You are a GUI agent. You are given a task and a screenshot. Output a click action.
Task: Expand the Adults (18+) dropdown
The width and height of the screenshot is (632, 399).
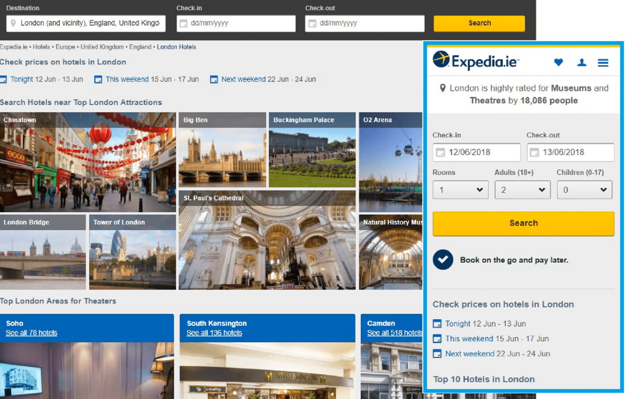point(522,190)
